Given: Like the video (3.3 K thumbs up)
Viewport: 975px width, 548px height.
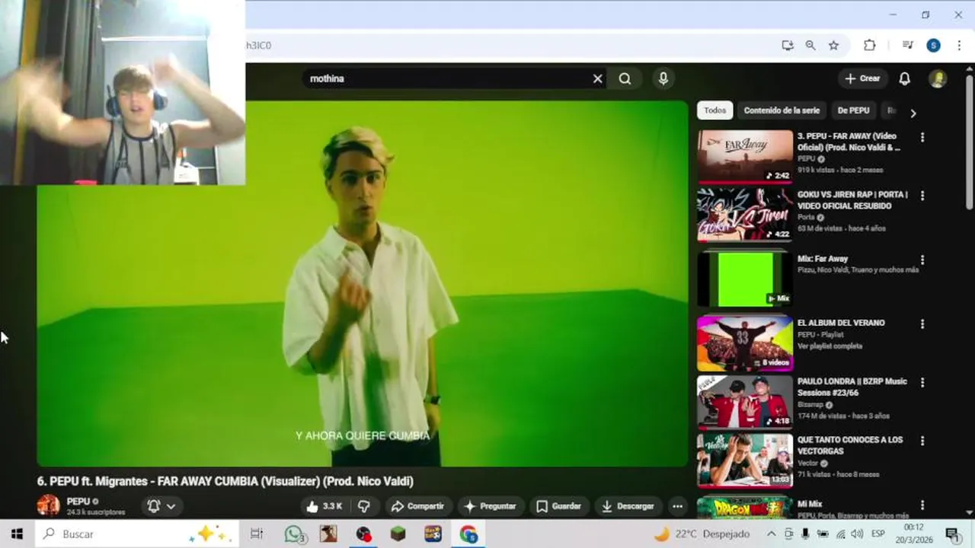Looking at the screenshot, I should click(x=324, y=506).
